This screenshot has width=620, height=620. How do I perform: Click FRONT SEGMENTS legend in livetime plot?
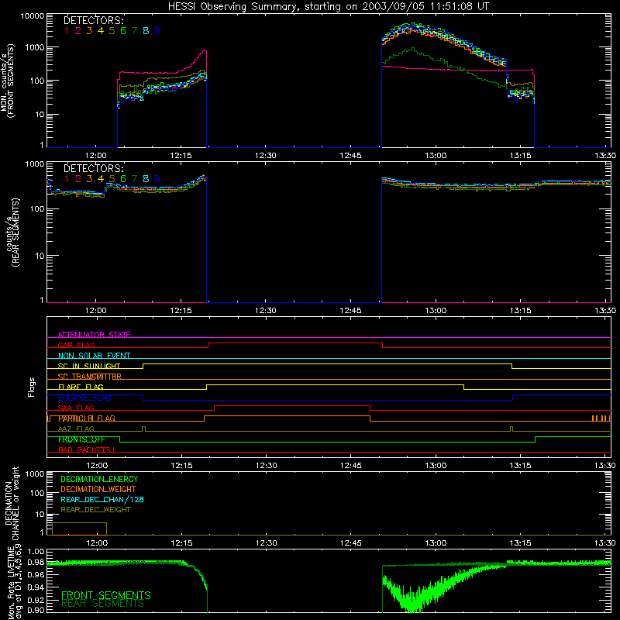click(106, 595)
